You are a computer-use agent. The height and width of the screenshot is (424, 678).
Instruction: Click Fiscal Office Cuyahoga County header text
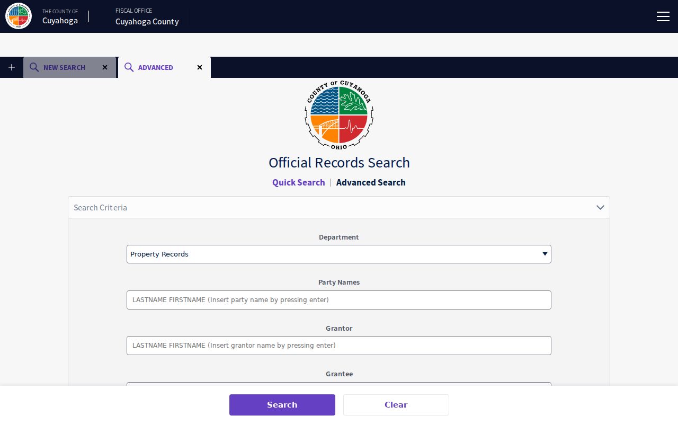[147, 16]
